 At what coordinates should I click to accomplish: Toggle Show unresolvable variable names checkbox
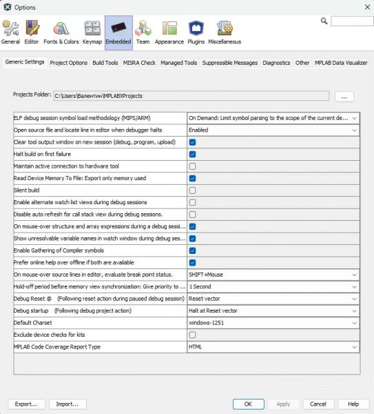click(192, 239)
